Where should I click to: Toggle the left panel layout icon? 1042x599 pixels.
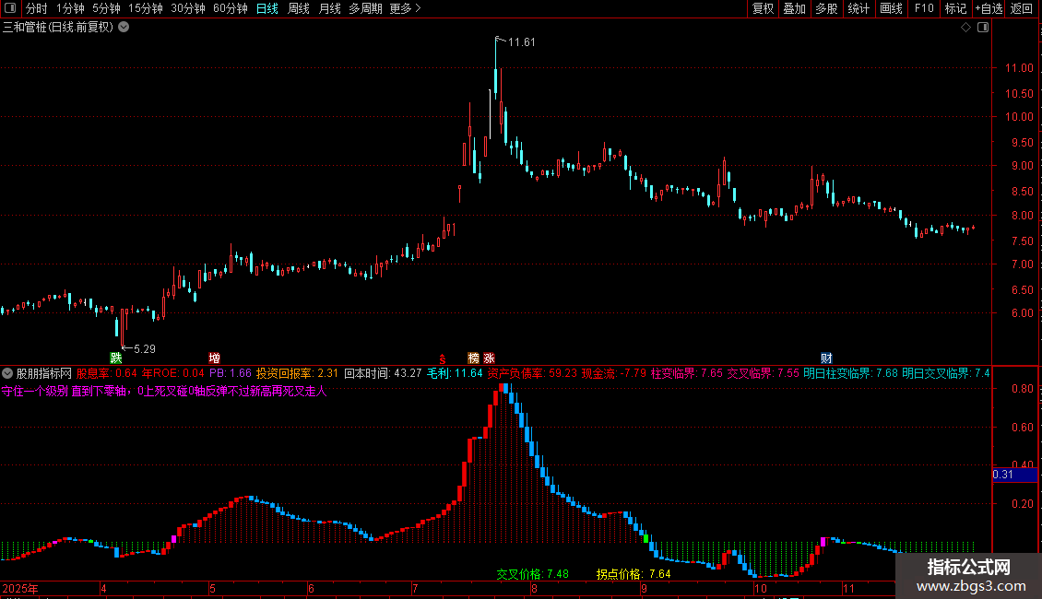point(10,8)
